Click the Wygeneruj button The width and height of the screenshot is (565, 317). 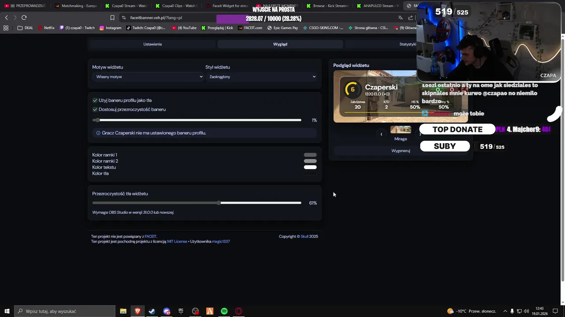pyautogui.click(x=401, y=151)
